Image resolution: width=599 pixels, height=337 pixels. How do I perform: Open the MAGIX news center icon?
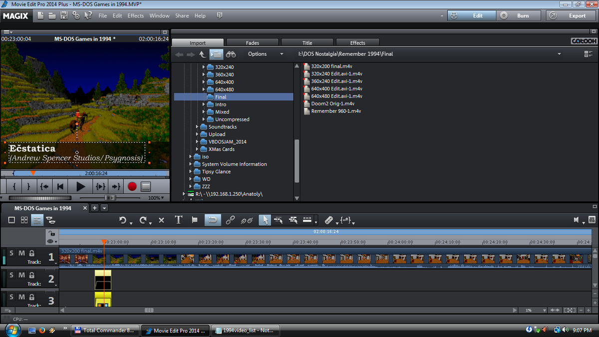point(220,15)
